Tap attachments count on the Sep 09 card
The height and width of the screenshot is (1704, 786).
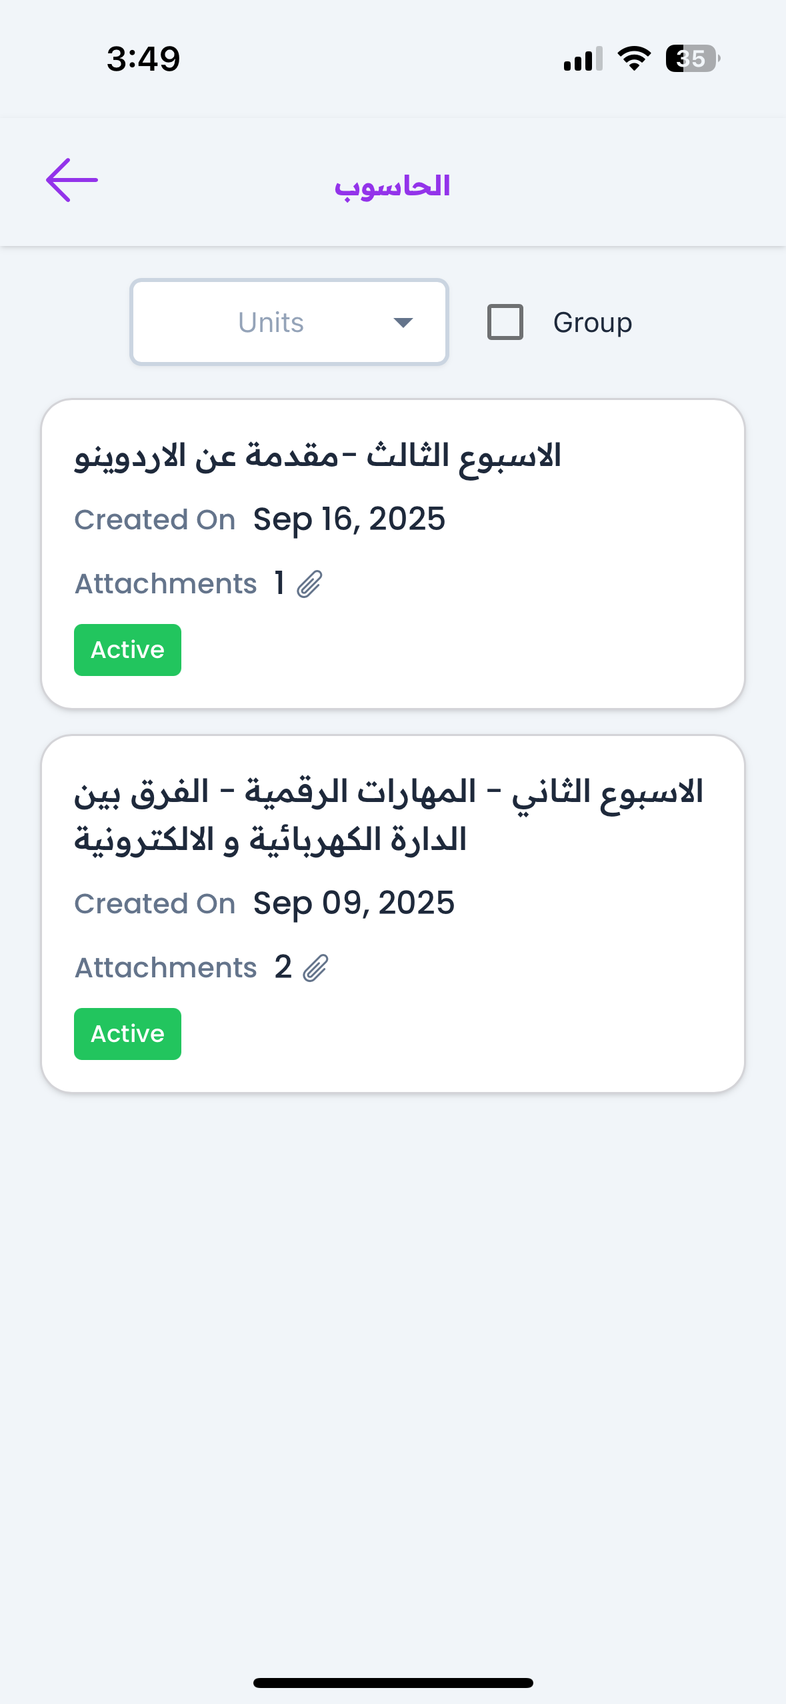[283, 967]
